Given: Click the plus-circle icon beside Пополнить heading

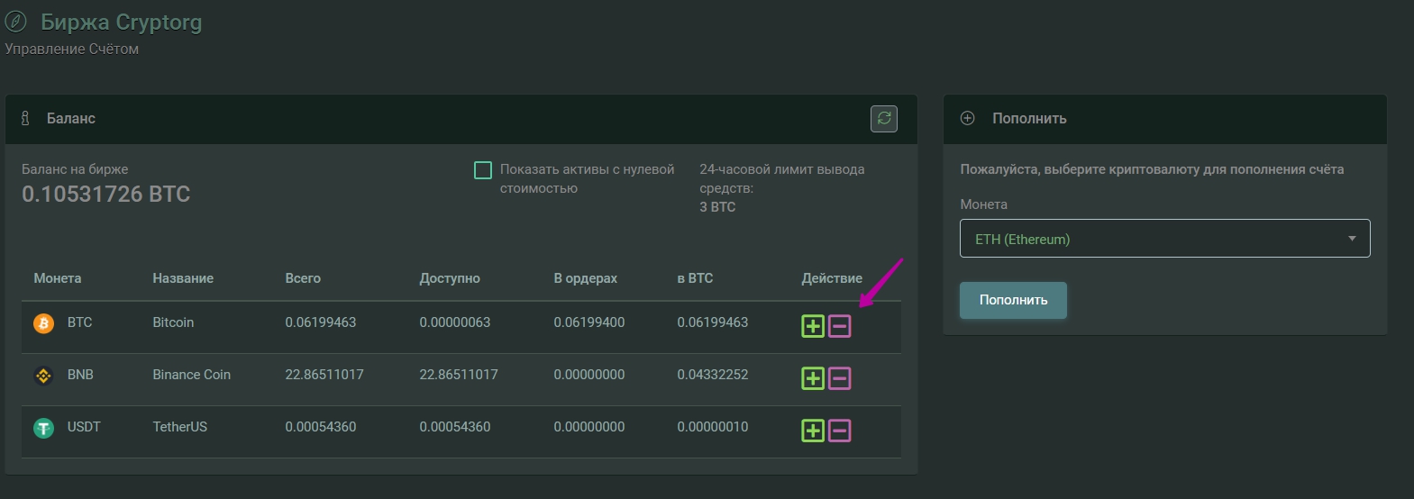Looking at the screenshot, I should [x=968, y=118].
